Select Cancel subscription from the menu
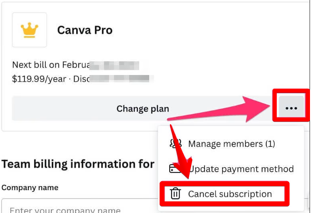 tap(230, 194)
